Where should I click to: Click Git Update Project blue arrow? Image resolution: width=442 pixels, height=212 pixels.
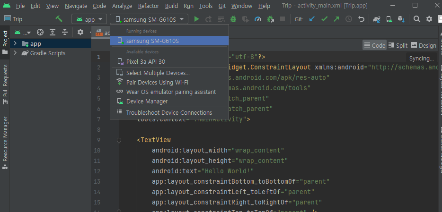tap(312, 19)
